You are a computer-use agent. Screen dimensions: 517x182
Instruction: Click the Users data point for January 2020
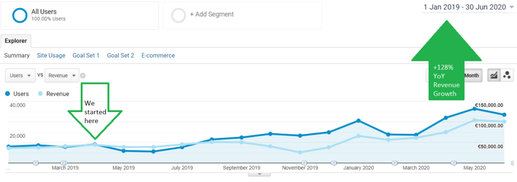[x=358, y=121]
